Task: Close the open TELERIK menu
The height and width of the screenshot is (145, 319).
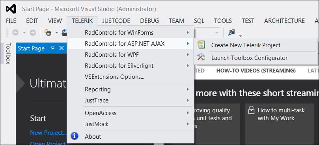Action: (82, 21)
